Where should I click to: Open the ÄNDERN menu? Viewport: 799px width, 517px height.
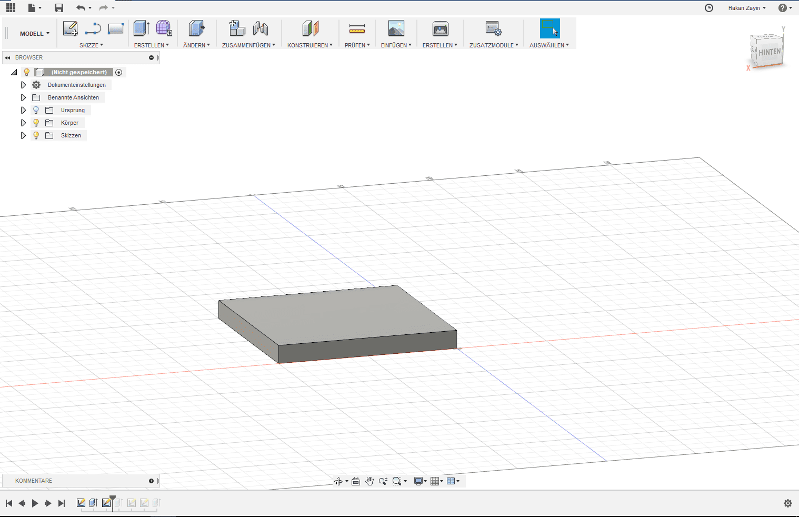[196, 45]
